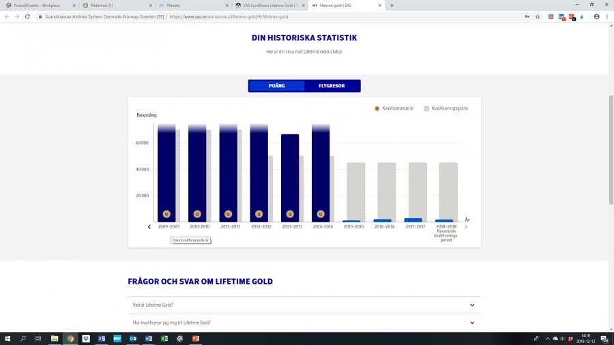Open Excel from the Windows taskbar
This screenshot has width=614, height=345.
[x=164, y=338]
